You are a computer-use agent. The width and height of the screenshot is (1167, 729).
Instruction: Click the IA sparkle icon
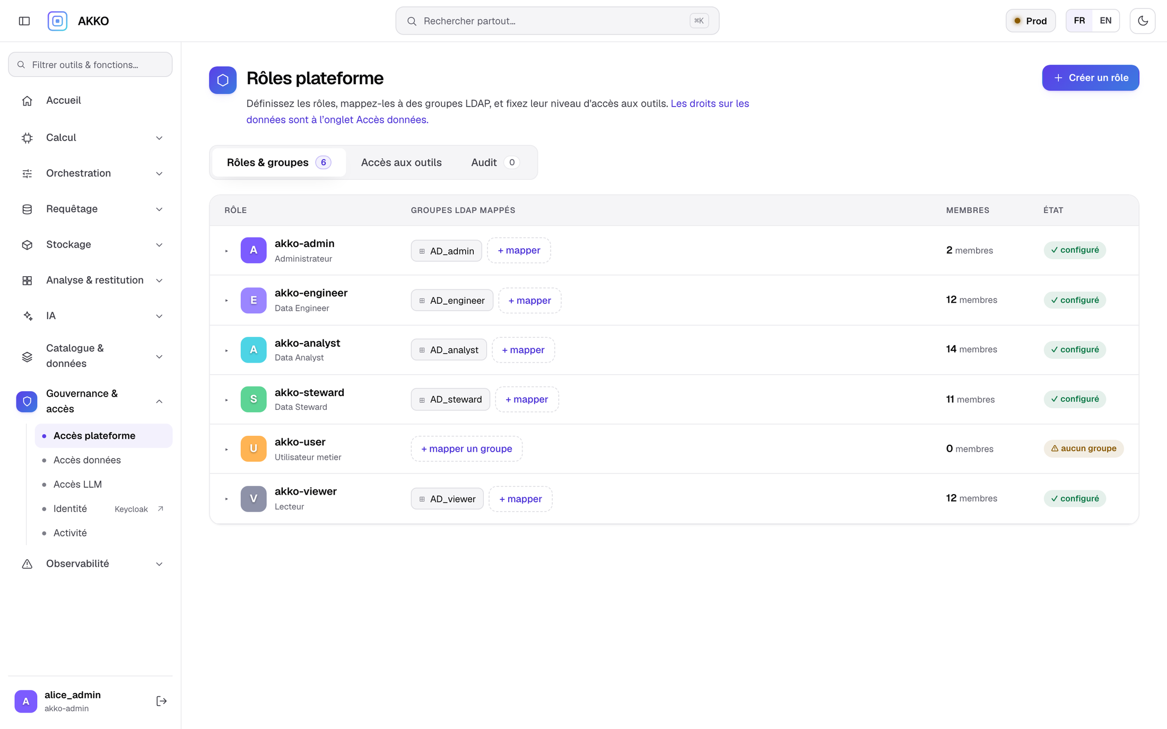27,316
